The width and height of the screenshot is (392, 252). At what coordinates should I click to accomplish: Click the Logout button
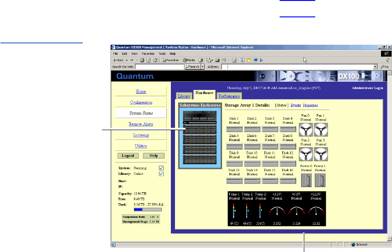click(x=128, y=156)
